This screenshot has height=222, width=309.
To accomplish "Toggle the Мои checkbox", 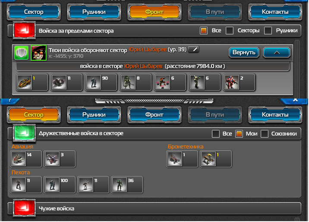I will pyautogui.click(x=239, y=134).
